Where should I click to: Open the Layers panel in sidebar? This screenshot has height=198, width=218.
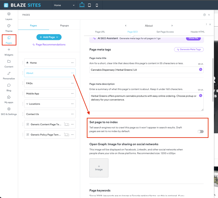[x=9, y=16]
